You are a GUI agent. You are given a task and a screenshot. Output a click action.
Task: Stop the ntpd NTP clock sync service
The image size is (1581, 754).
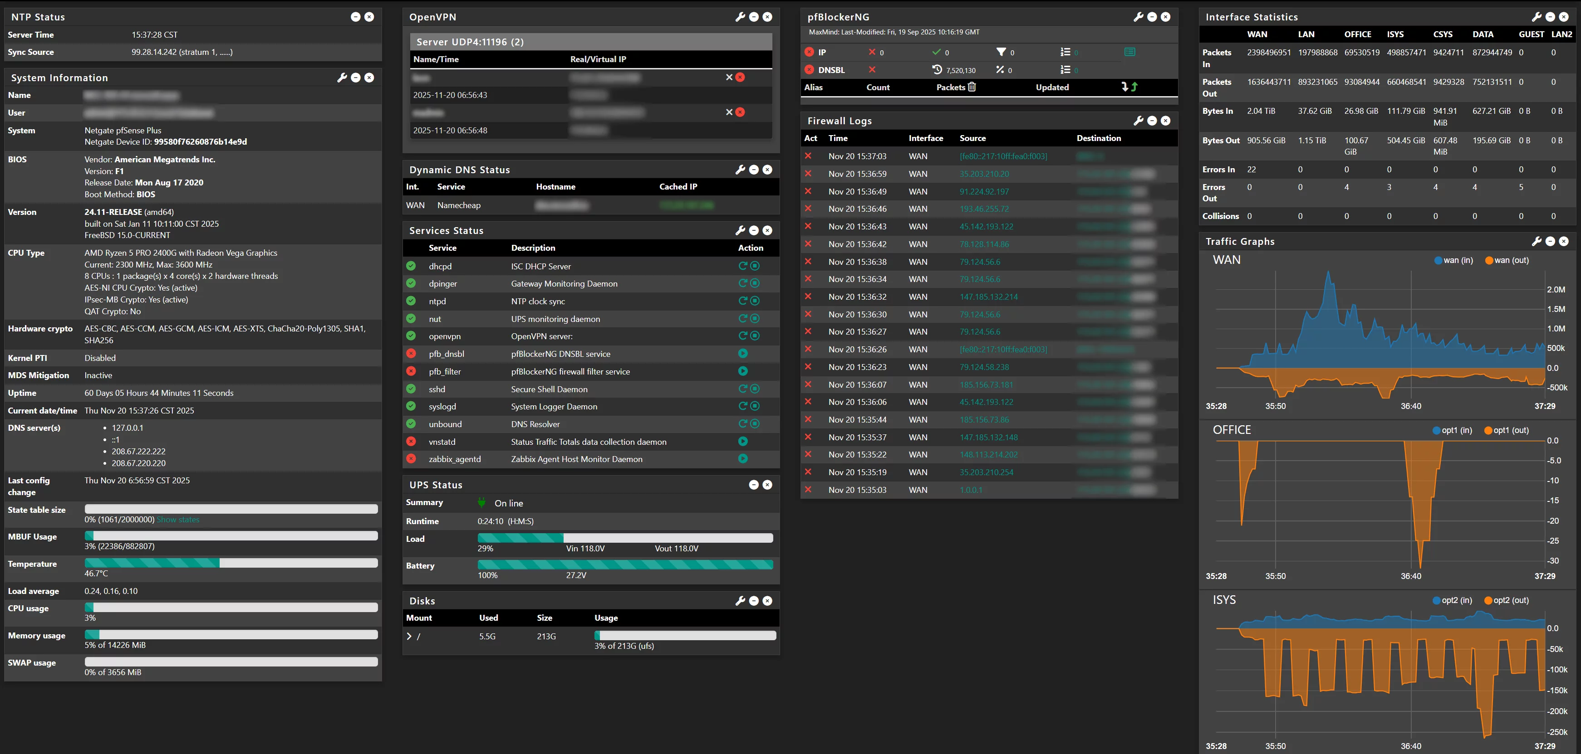click(x=754, y=300)
